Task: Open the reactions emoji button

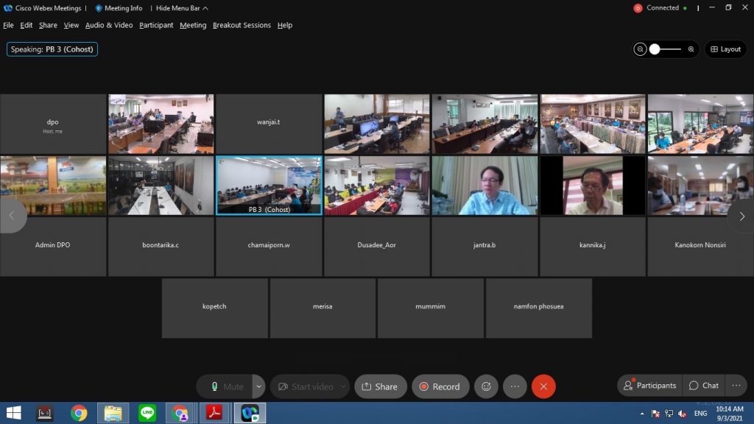Action: (486, 386)
